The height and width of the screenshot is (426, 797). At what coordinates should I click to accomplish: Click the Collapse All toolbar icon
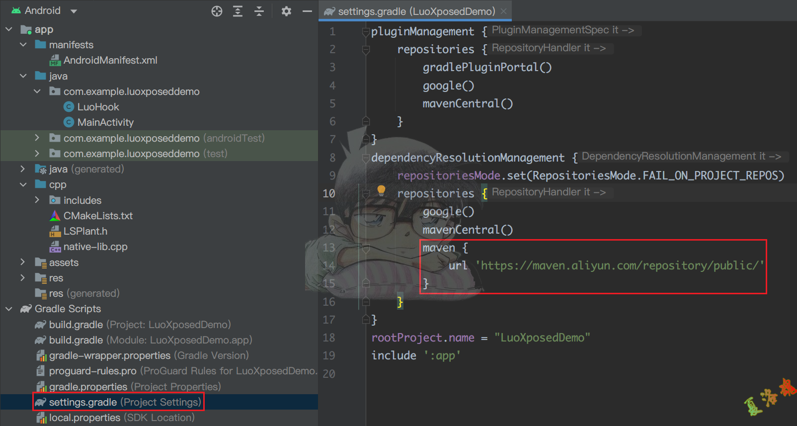tap(259, 11)
